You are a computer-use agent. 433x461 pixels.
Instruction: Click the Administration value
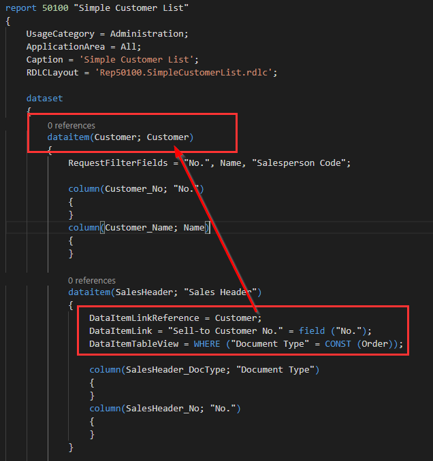(147, 34)
